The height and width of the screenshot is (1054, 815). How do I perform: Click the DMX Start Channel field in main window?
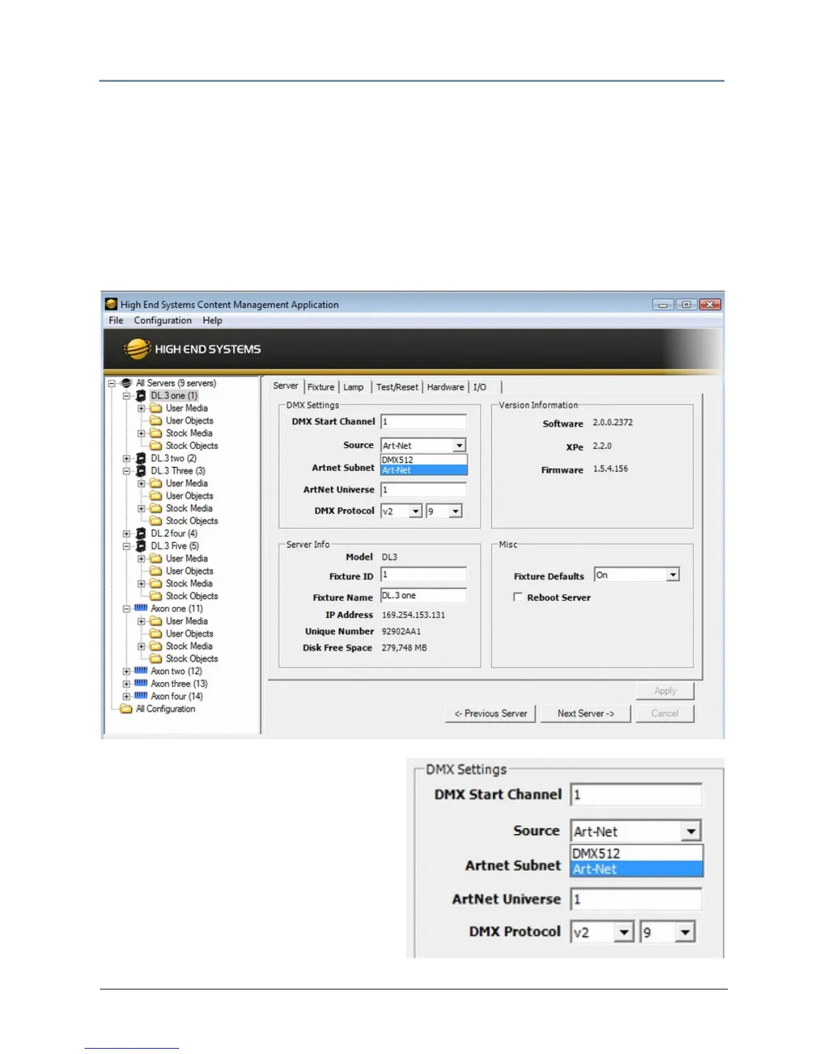pos(423,422)
